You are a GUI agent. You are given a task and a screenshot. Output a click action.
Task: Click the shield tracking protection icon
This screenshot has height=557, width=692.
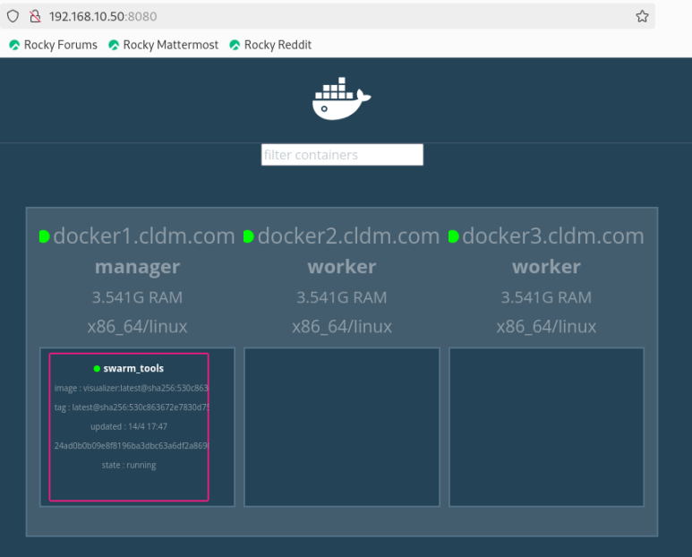13,16
